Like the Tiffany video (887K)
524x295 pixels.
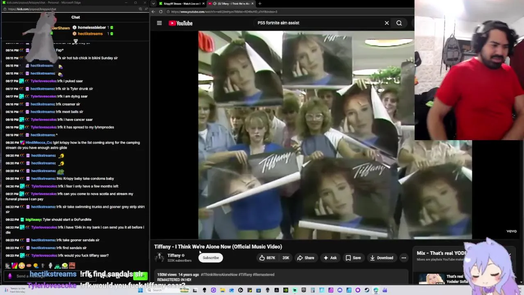point(267,258)
